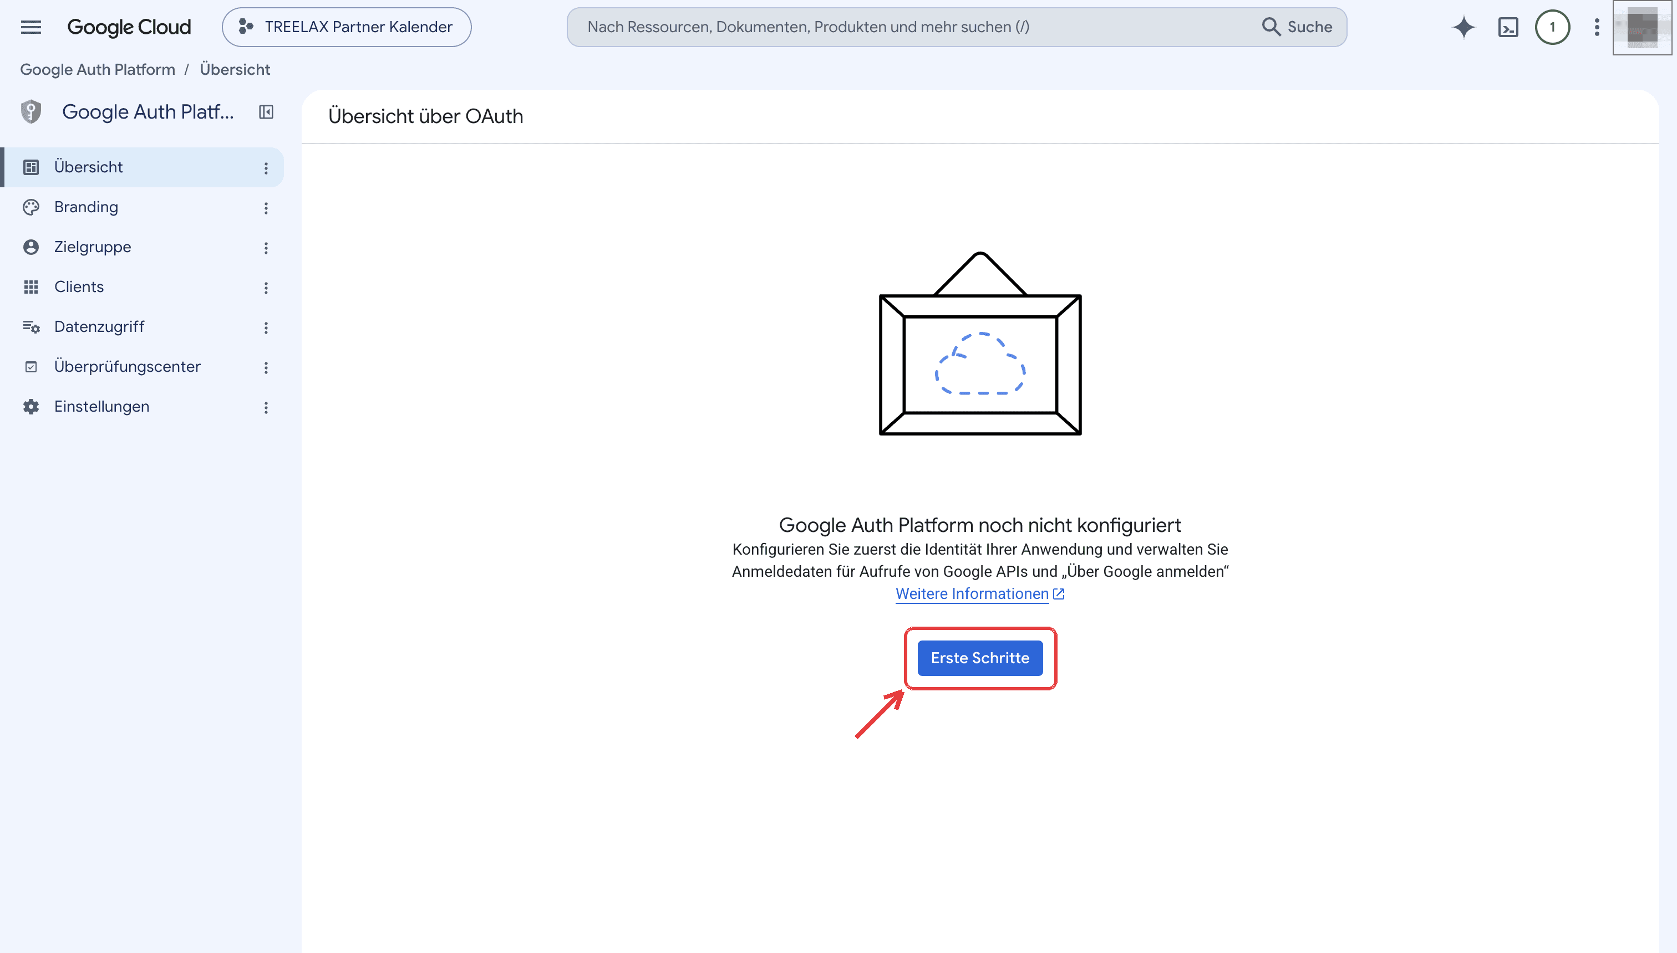Open the Zielgruppe page
This screenshot has width=1677, height=953.
(143, 247)
